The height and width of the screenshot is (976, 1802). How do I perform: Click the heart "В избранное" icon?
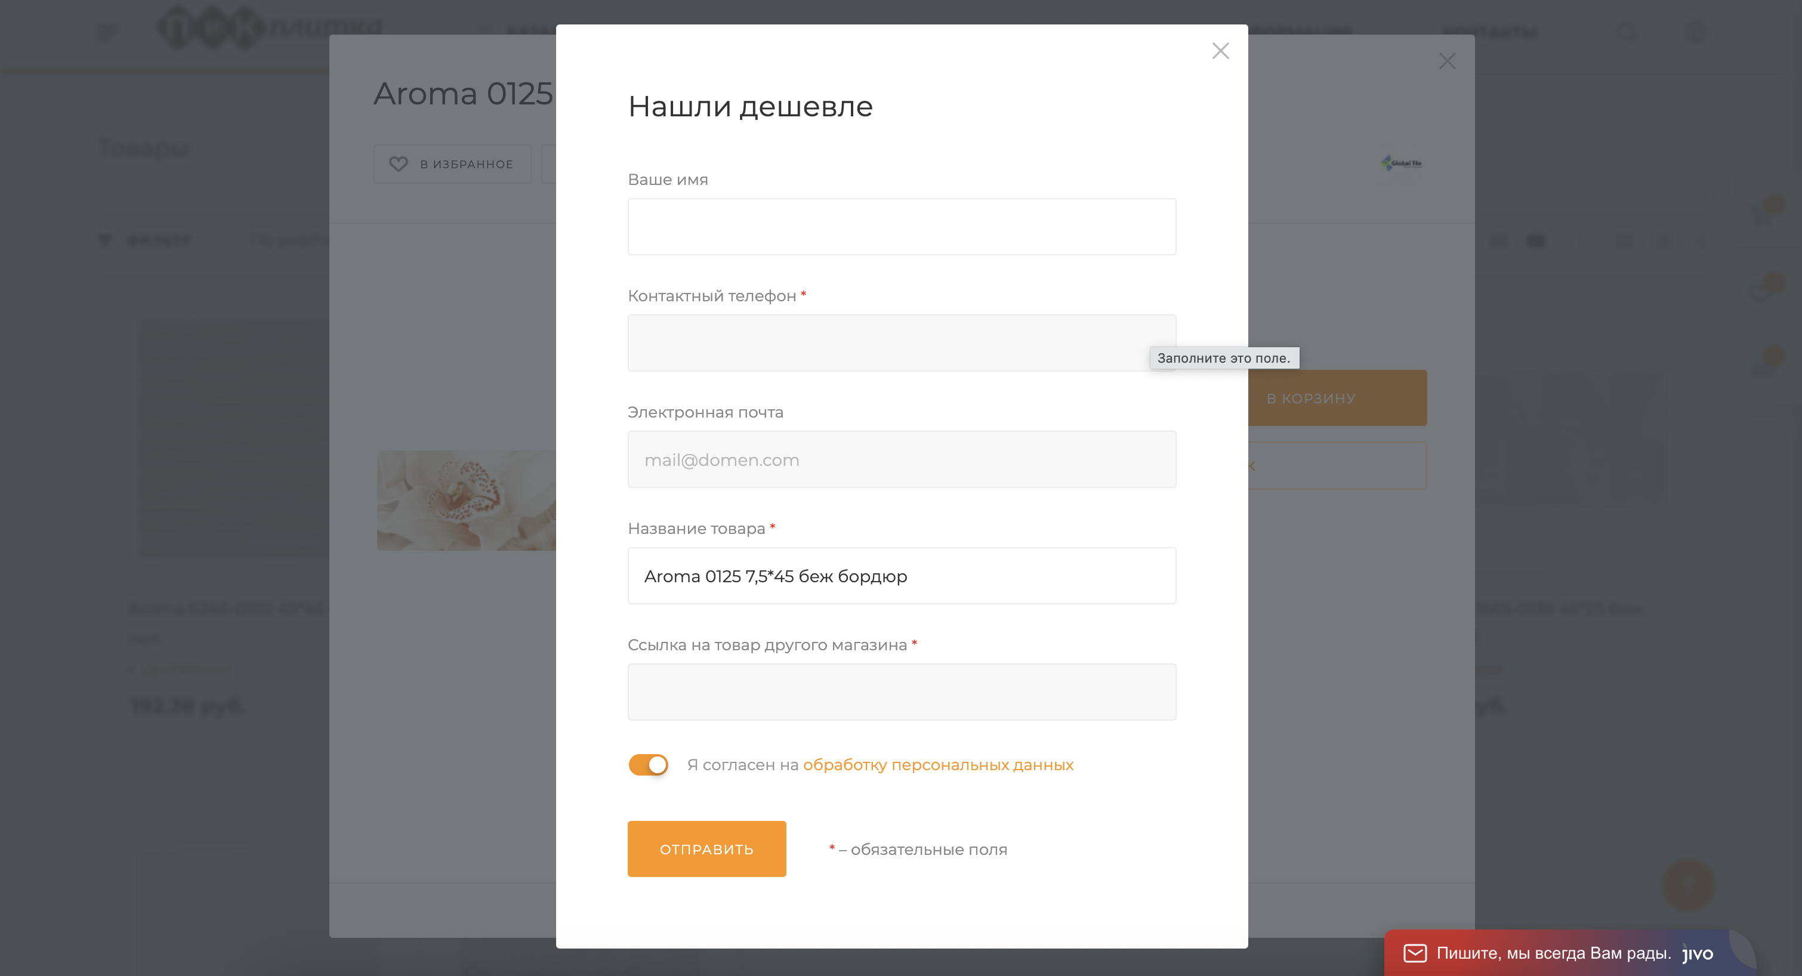(x=398, y=163)
